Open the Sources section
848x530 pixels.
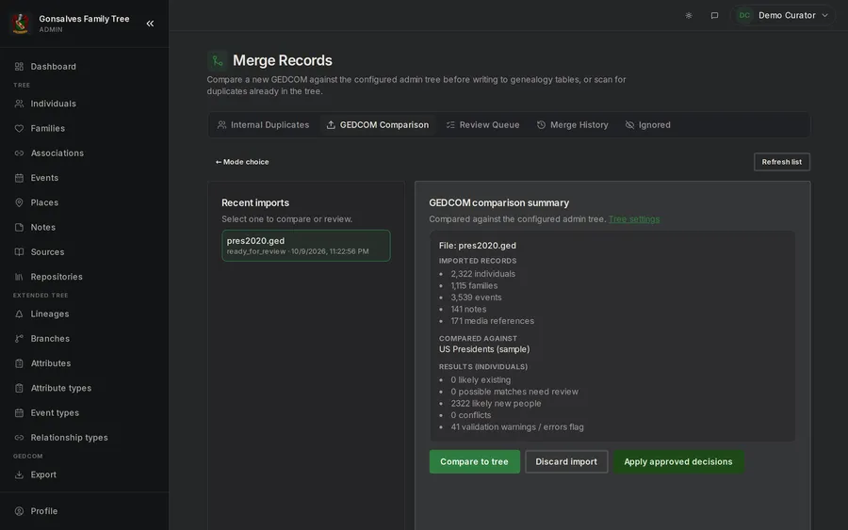tap(85, 251)
